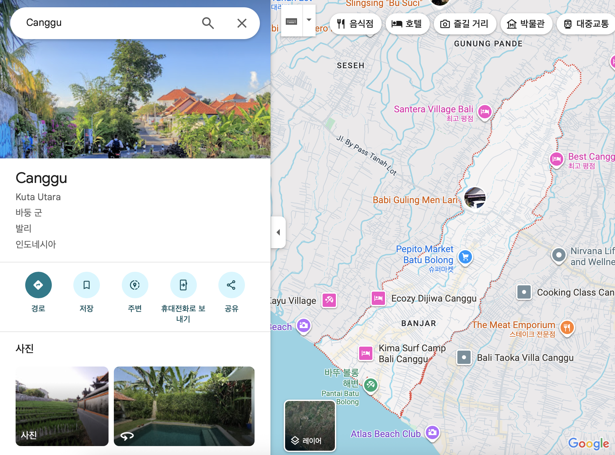Click the Kuta Utara address line

38,197
